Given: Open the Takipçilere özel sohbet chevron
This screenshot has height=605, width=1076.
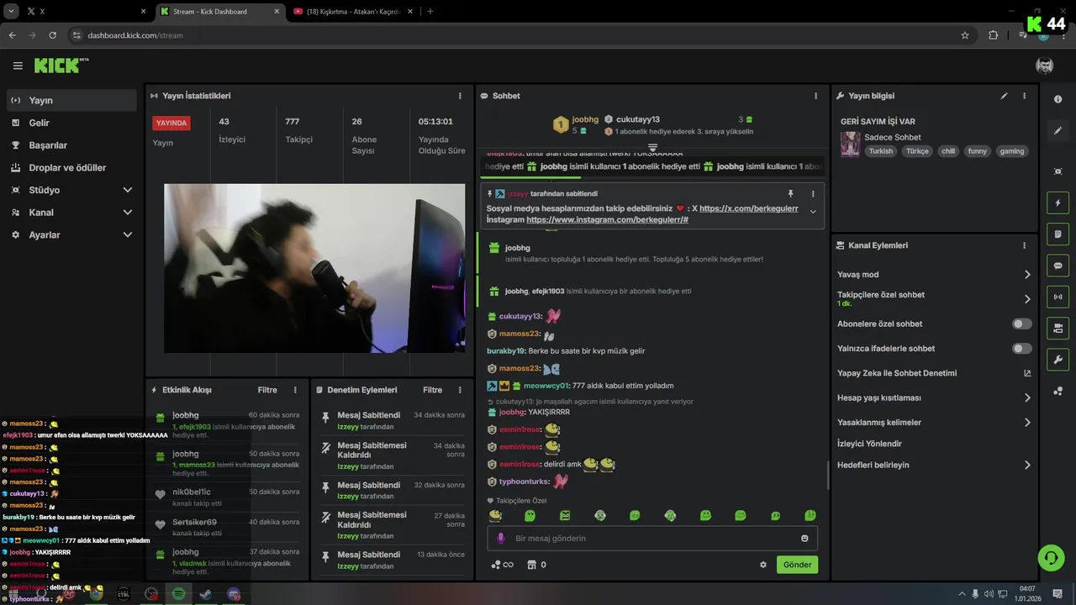Looking at the screenshot, I should [x=1027, y=298].
